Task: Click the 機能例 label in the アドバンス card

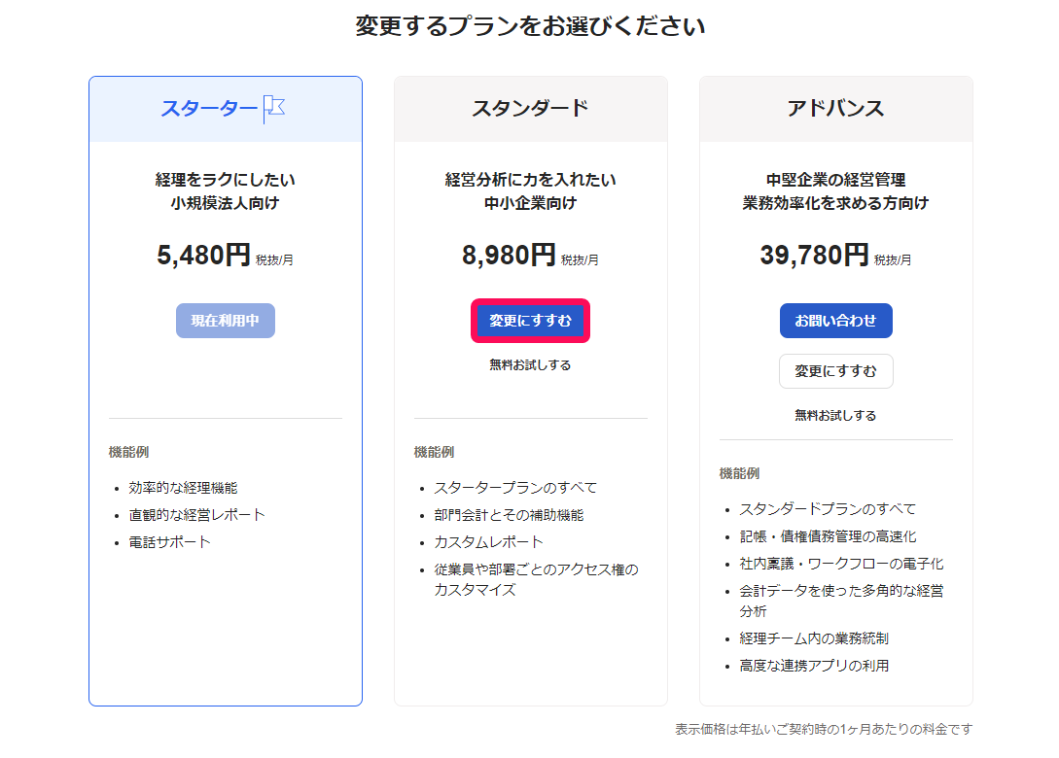Action: click(739, 474)
